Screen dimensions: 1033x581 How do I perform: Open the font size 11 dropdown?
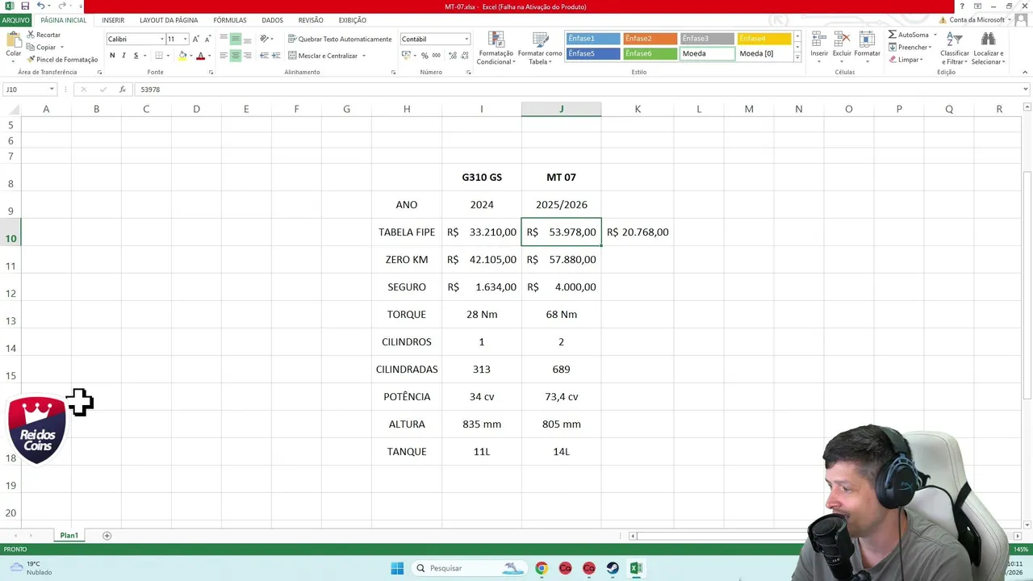coord(185,39)
